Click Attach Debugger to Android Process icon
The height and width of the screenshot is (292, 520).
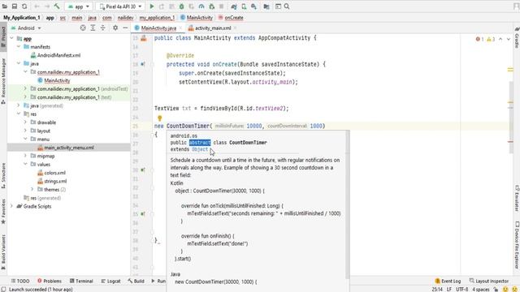click(211, 6)
